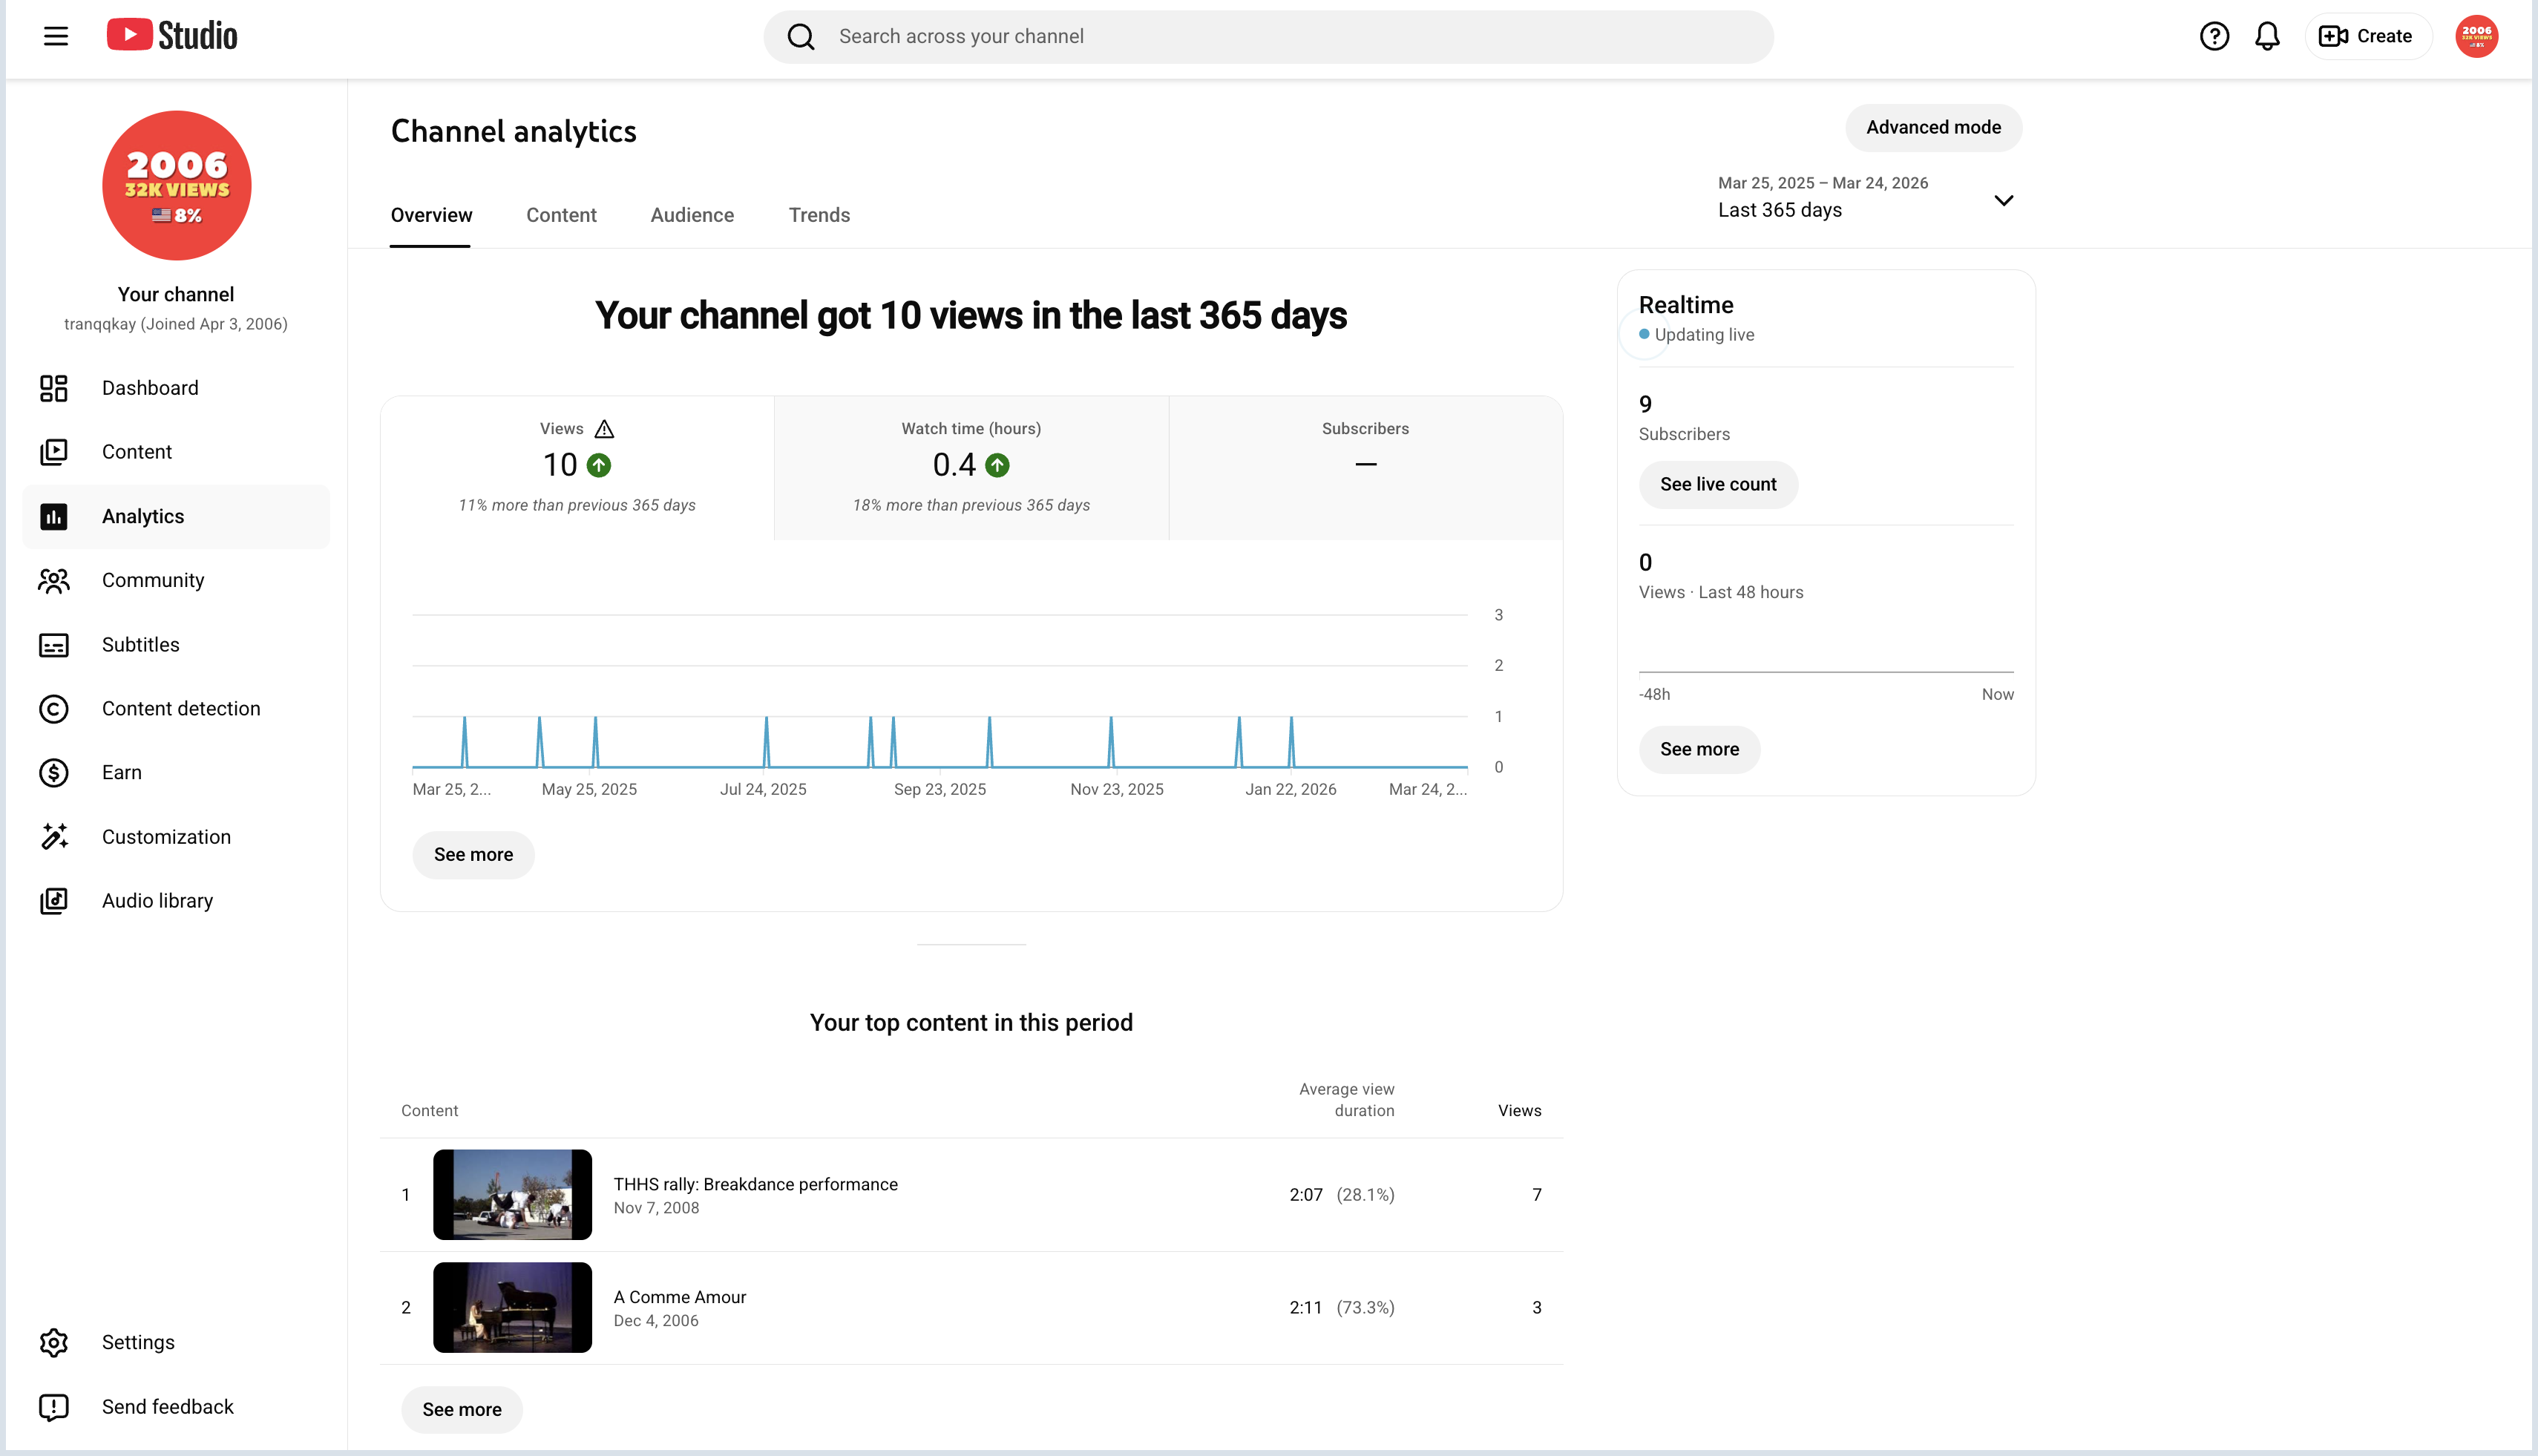Click the search magnifier icon
The width and height of the screenshot is (2538, 1456).
click(x=801, y=37)
